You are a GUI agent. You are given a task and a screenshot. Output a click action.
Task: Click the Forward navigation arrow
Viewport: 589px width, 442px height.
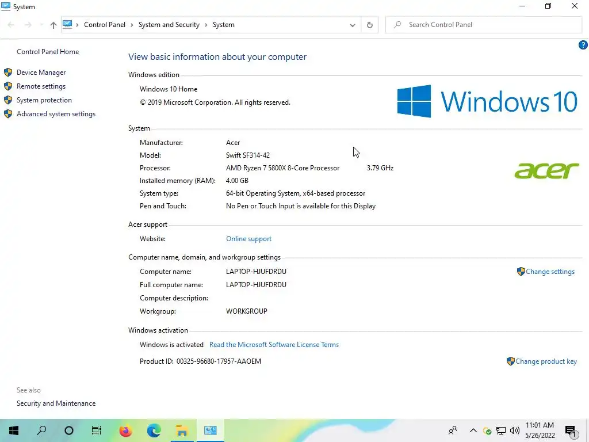pyautogui.click(x=28, y=25)
